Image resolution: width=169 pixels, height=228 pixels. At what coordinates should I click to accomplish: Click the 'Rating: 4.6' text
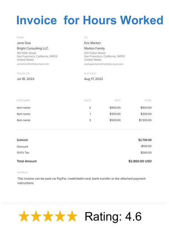tap(113, 217)
